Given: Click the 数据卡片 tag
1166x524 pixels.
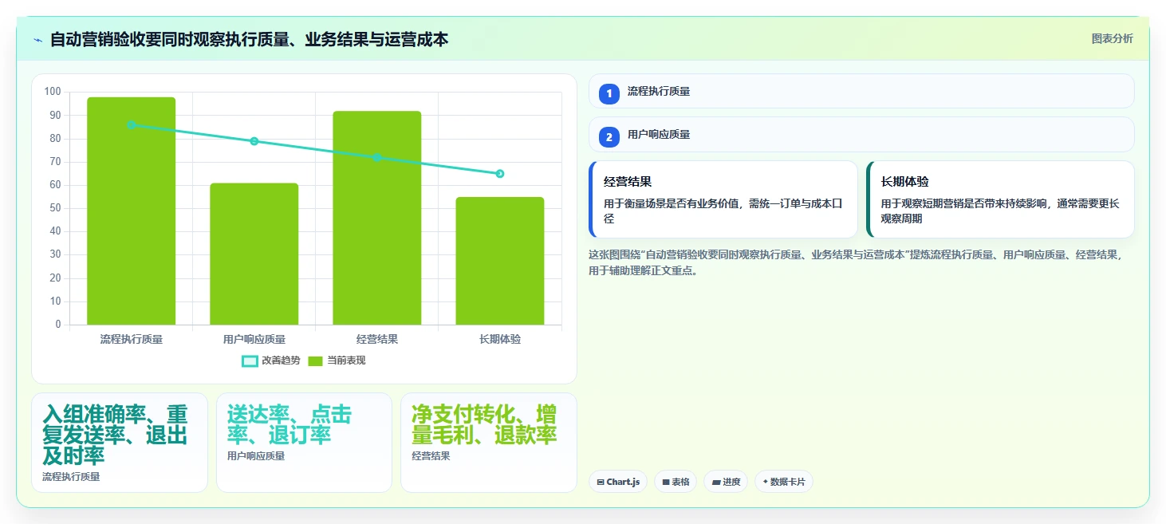Looking at the screenshot, I should pos(784,482).
